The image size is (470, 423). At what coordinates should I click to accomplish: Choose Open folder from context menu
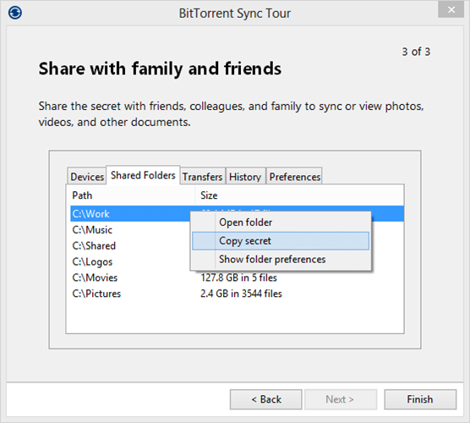tap(281, 222)
